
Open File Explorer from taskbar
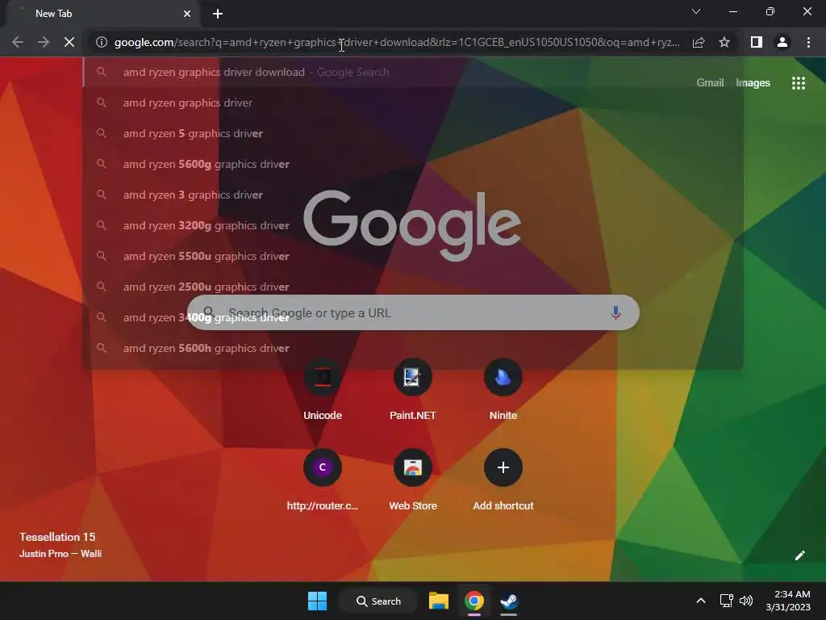pos(438,601)
